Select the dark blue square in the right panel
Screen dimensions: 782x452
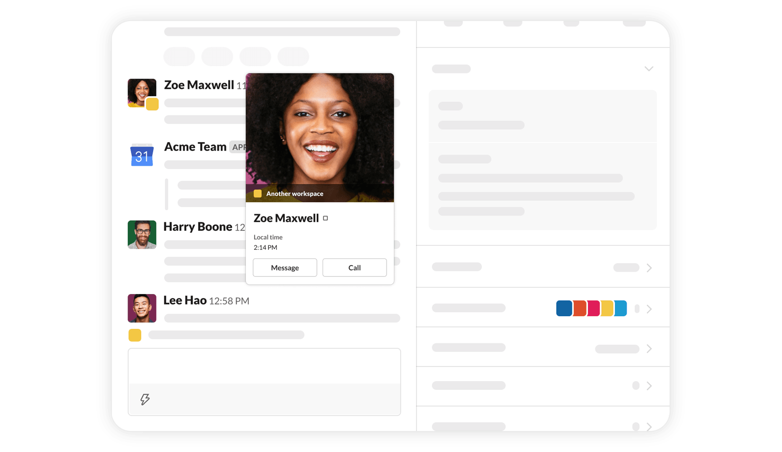click(x=564, y=308)
